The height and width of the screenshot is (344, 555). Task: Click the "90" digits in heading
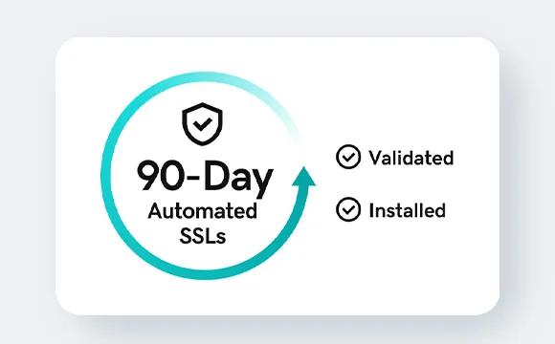(x=161, y=176)
